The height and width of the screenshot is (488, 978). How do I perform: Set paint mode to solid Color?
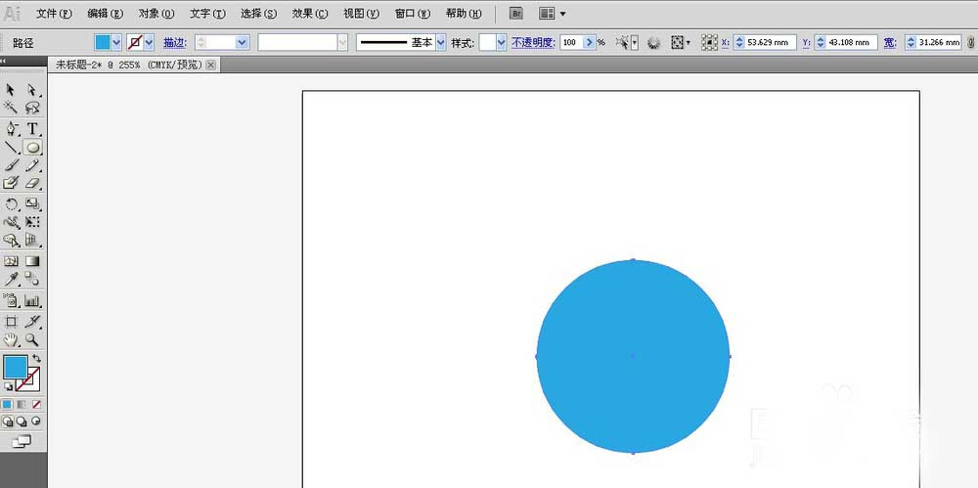7,404
